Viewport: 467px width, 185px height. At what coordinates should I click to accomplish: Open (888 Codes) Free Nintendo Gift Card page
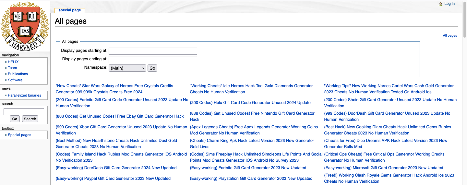click(252, 116)
